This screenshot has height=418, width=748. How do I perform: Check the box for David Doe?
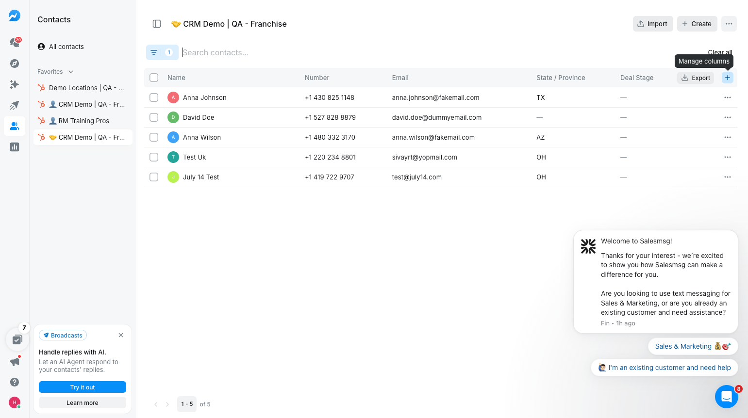point(154,117)
